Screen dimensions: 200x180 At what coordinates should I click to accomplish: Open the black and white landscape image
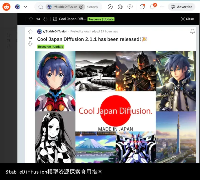click(x=95, y=71)
